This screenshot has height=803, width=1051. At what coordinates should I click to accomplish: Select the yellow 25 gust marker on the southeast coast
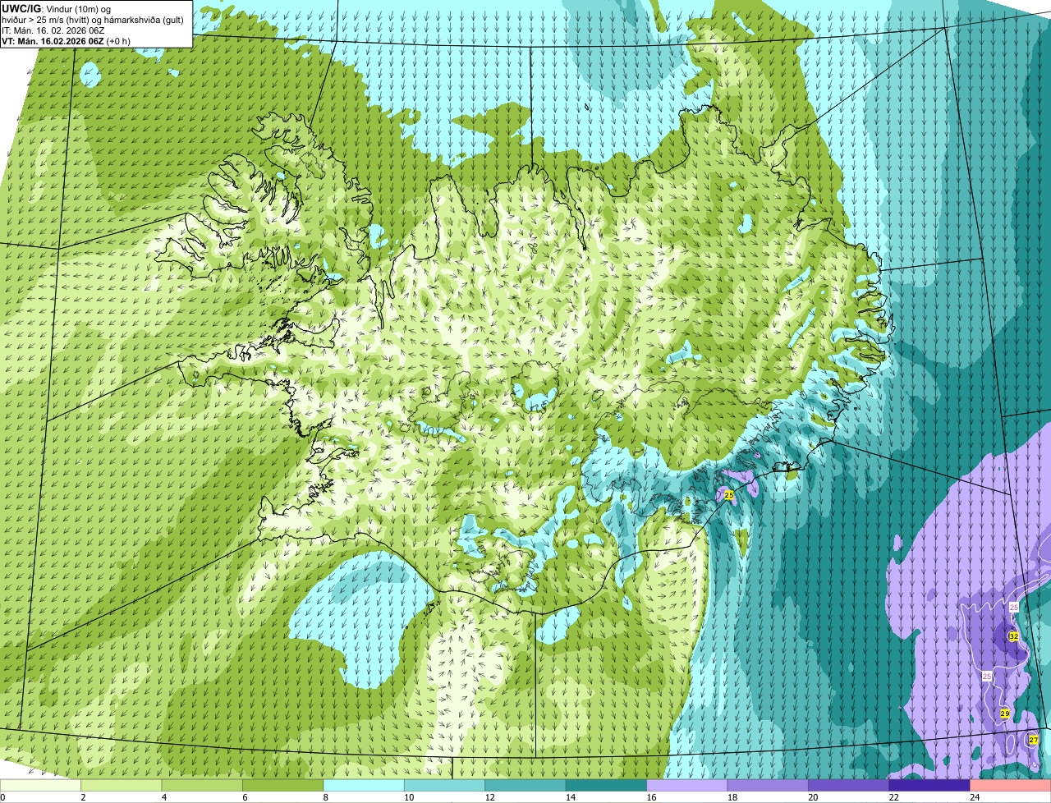coord(729,495)
